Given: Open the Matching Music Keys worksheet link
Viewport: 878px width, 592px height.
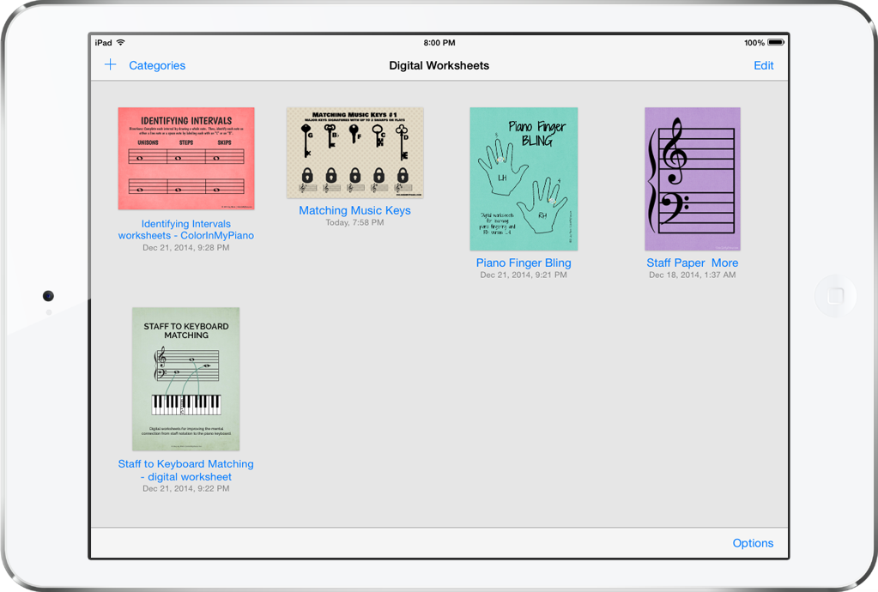Looking at the screenshot, I should click(x=354, y=210).
